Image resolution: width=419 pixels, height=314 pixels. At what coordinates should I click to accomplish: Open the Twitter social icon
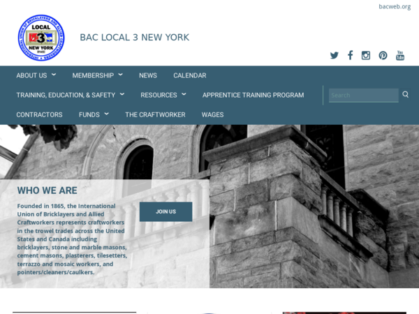click(x=334, y=55)
